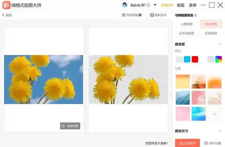Click the help icon beside 效果增强
Viewport: 225px width, 147px height.
[x=140, y=15]
